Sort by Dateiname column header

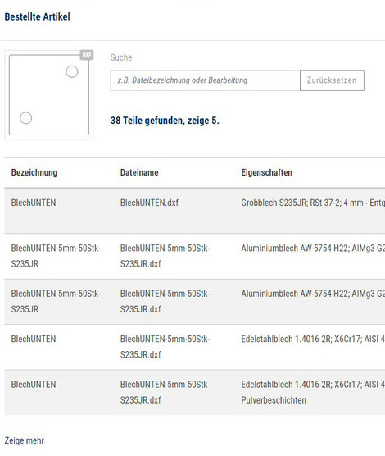(139, 172)
